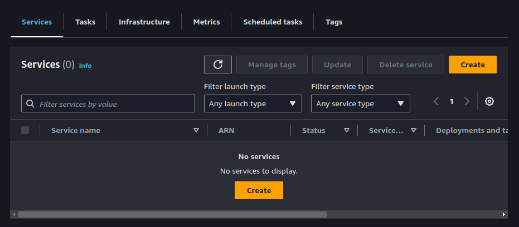Expand the Filter service type dropdown
Screen dimensions: 519x227
(x=360, y=103)
